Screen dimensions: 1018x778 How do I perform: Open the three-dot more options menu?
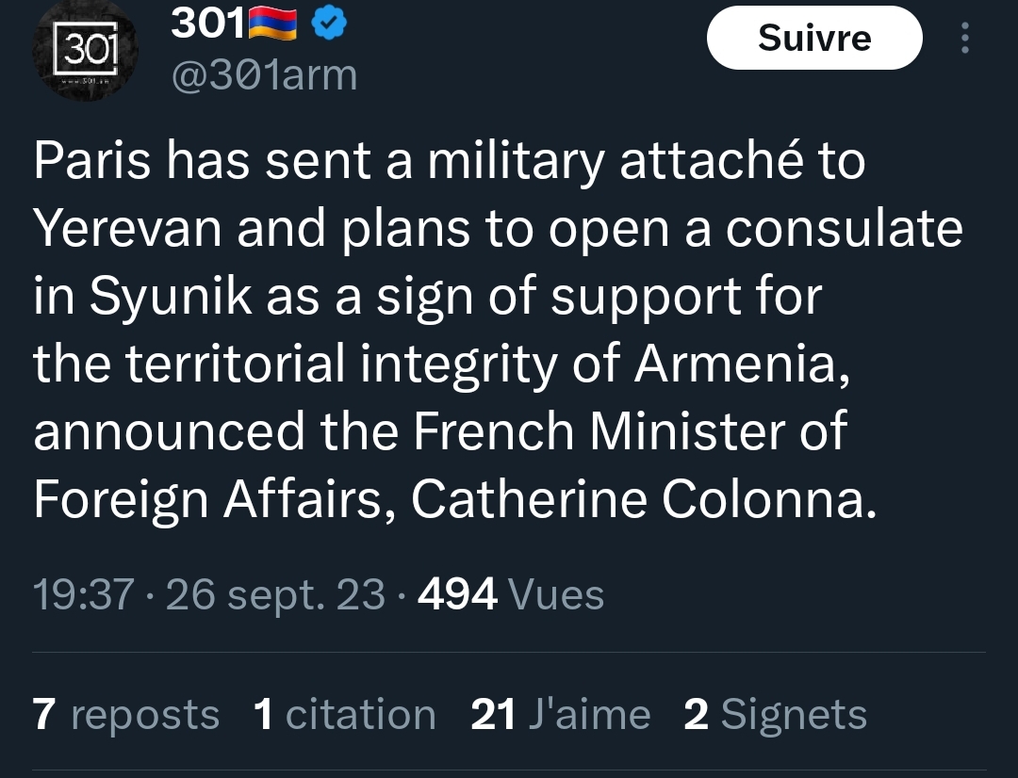pos(963,38)
